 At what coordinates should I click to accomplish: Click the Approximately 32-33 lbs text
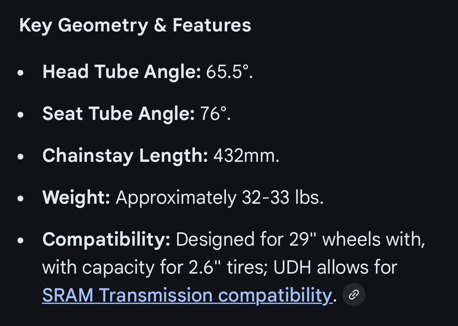coord(220,197)
